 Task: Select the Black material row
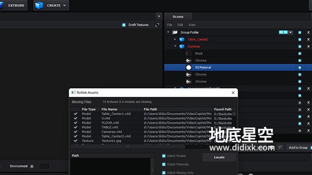pyautogui.click(x=238, y=53)
